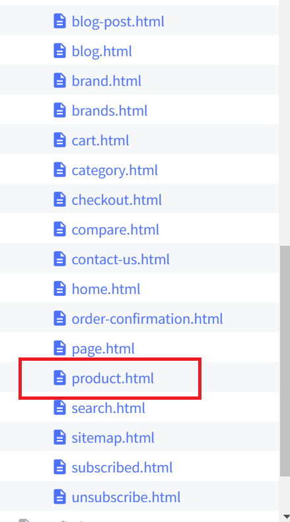Open the contact-us.html template
This screenshot has height=522, width=290.
[120, 259]
